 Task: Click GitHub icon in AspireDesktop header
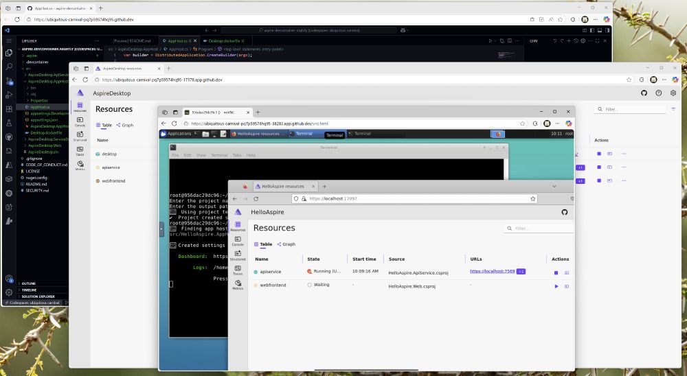(x=644, y=93)
